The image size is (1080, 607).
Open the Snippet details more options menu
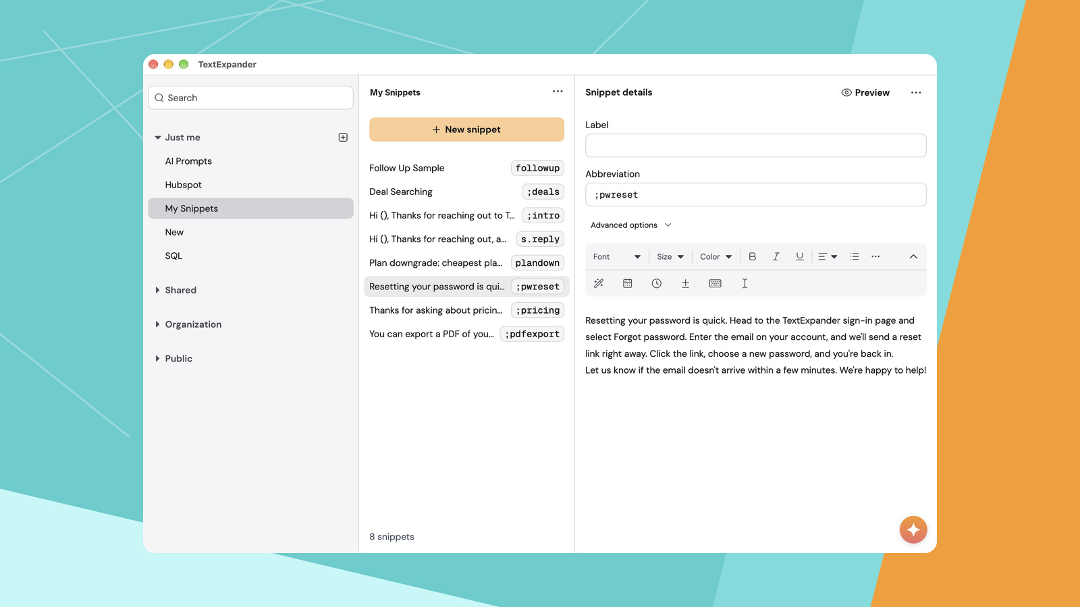click(x=916, y=92)
